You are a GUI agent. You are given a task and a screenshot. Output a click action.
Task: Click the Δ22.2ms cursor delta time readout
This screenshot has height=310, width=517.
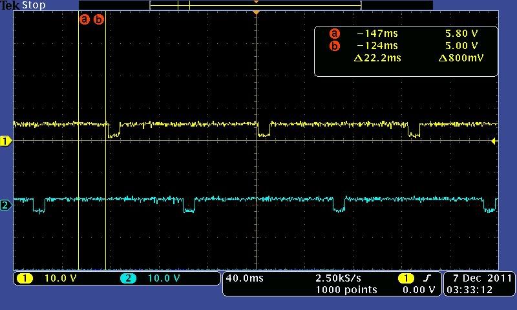(377, 58)
